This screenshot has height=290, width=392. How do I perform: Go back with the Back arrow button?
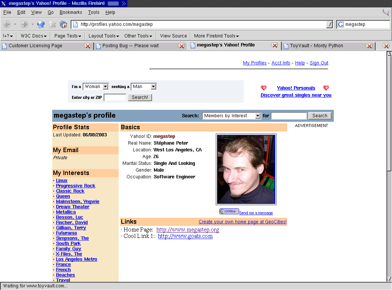7,24
